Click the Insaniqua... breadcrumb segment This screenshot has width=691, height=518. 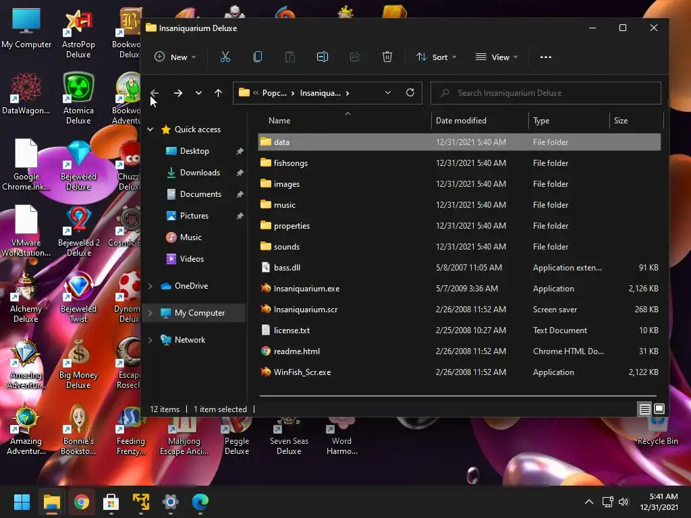pos(321,93)
